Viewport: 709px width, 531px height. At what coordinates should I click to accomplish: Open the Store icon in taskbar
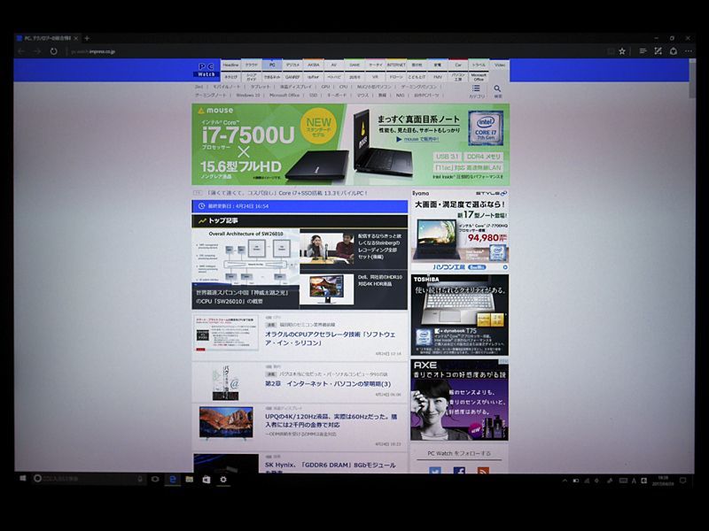pos(206,479)
